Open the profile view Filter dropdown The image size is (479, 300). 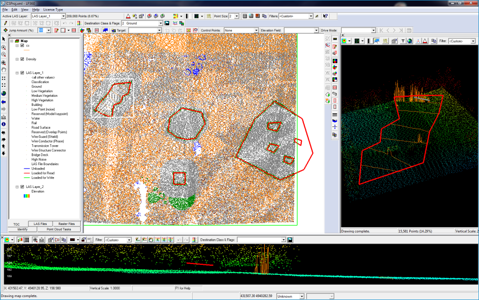tap(129, 240)
